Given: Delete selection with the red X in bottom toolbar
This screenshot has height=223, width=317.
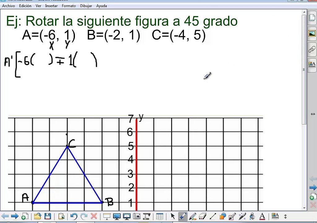Looking at the screenshot, I should (94, 216).
